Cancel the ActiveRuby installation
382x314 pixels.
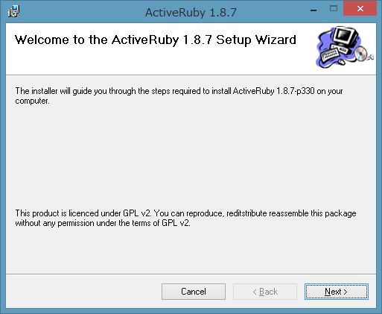[194, 292]
